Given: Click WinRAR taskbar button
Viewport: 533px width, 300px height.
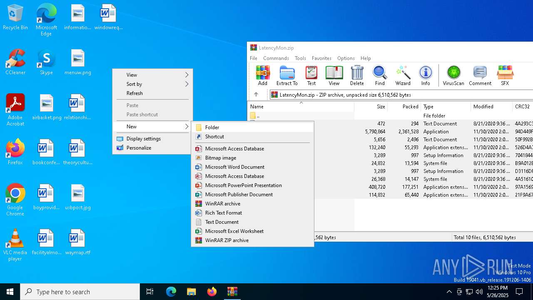Looking at the screenshot, I should coord(232,292).
